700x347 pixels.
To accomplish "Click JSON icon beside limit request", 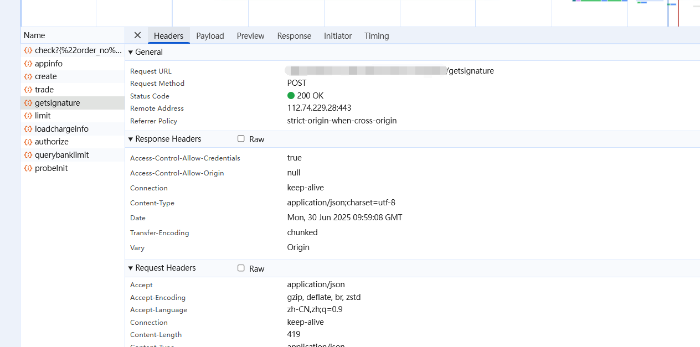I will [28, 116].
